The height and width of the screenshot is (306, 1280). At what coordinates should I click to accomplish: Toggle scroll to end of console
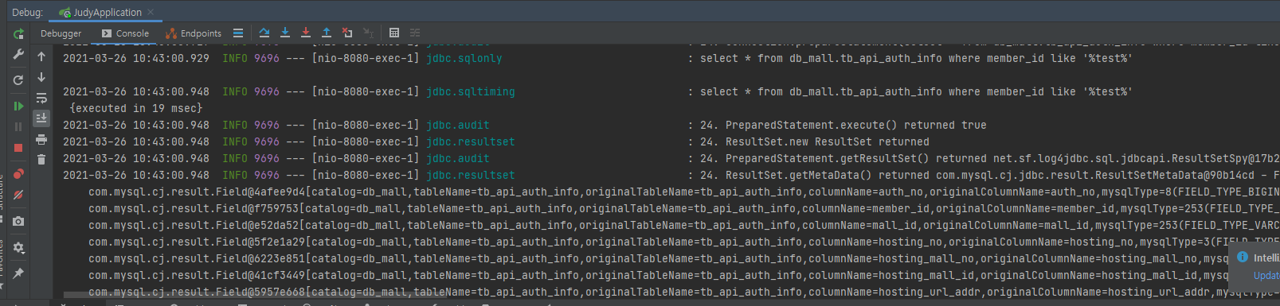pos(41,118)
